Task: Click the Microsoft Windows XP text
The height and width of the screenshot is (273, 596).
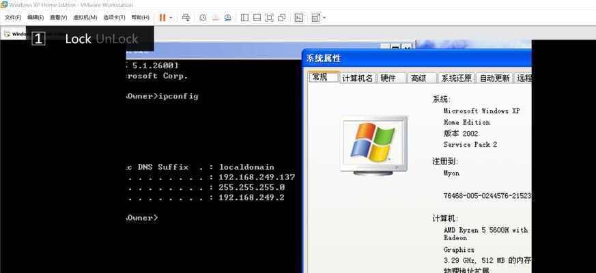Action: coord(481,111)
